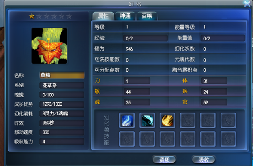Close the 幻化 window
253x166 pixels.
(247, 4)
